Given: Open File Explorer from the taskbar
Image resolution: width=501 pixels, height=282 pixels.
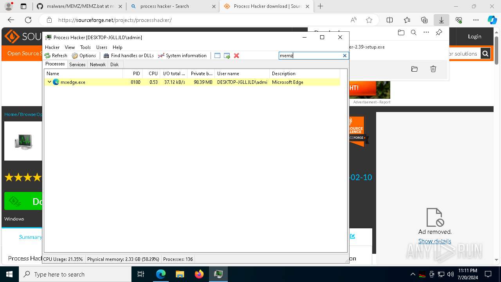Looking at the screenshot, I should (180, 274).
